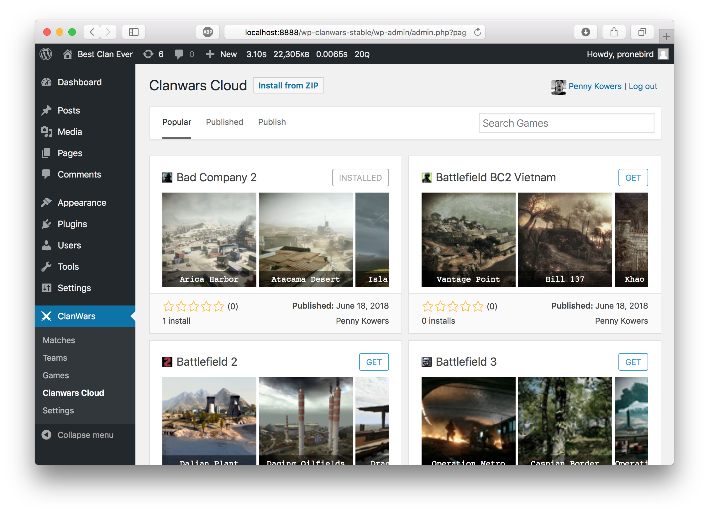Click the Collapse menu arrow icon

[x=46, y=435]
